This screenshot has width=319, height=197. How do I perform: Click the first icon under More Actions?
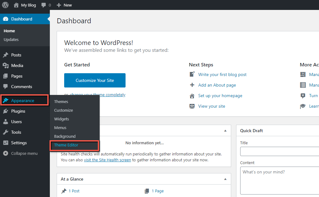(303, 74)
